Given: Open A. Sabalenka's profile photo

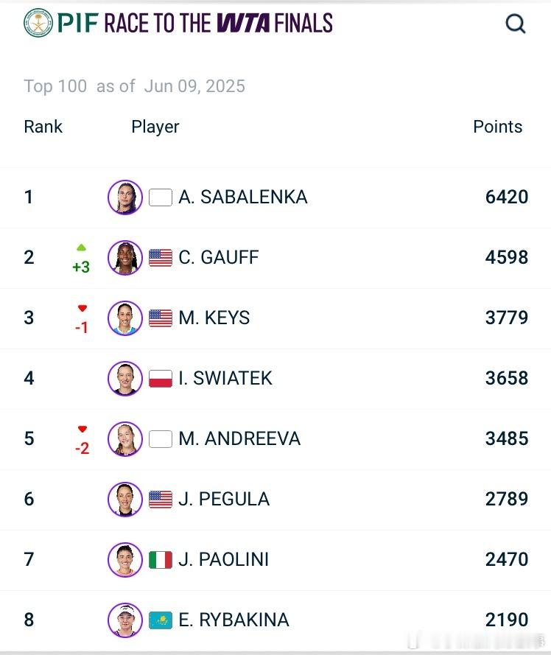Looking at the screenshot, I should pos(125,197).
